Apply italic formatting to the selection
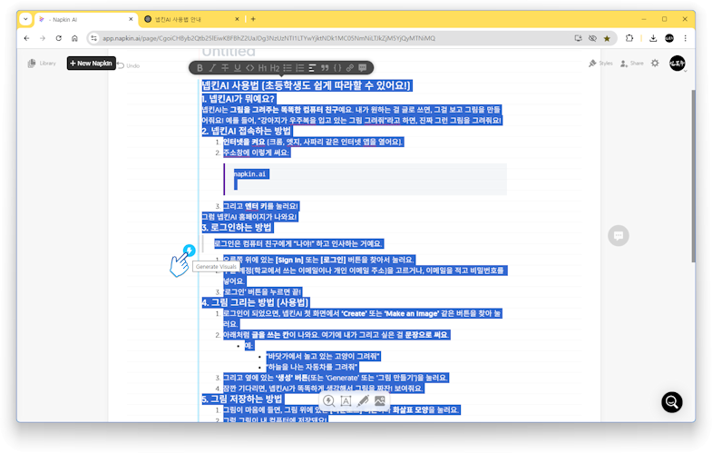Viewport: 712px width, 453px height. (212, 68)
